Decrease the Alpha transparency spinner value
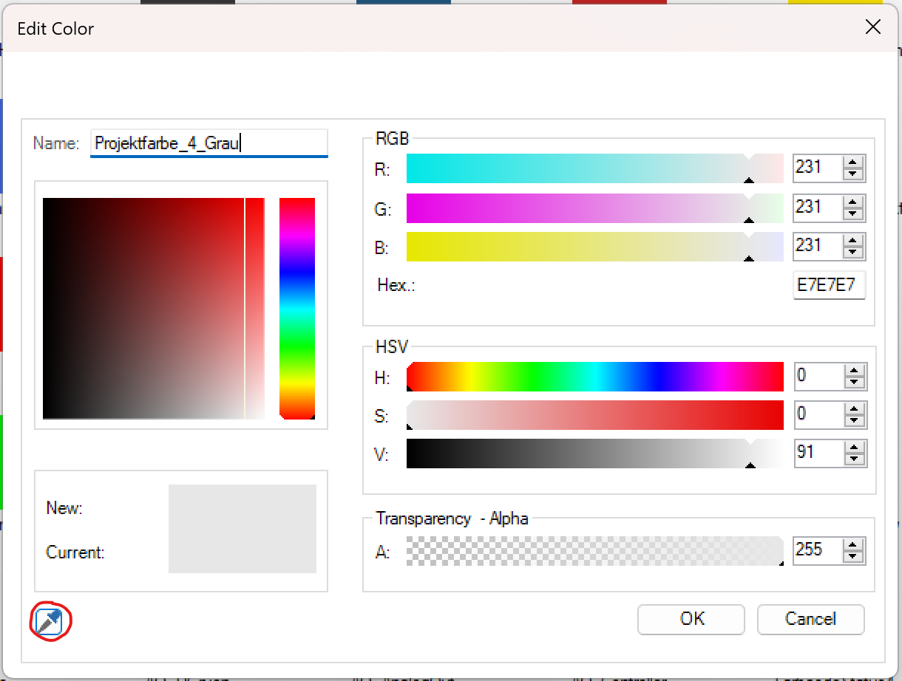 (x=853, y=555)
